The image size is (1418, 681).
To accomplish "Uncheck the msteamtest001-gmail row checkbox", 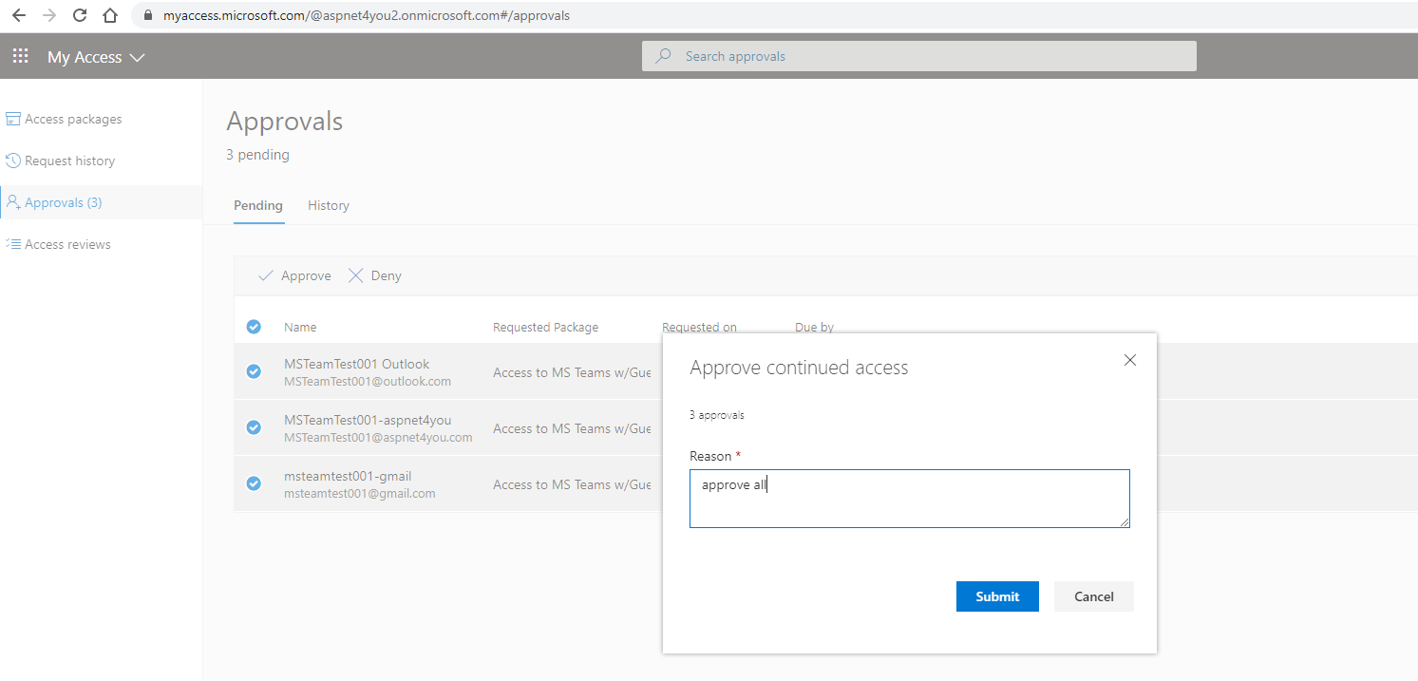I will click(x=254, y=483).
